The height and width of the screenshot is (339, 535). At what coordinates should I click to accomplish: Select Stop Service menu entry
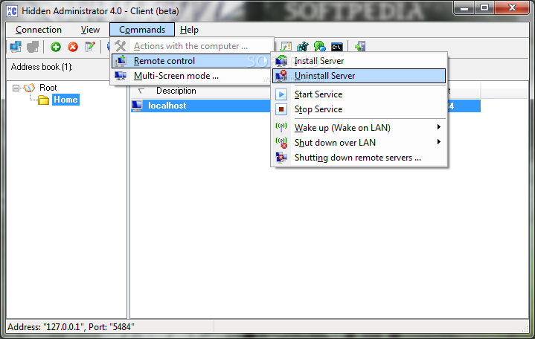pyautogui.click(x=359, y=109)
